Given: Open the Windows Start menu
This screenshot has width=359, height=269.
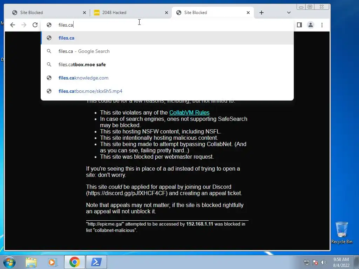Looking at the screenshot, I should pos(9,262).
